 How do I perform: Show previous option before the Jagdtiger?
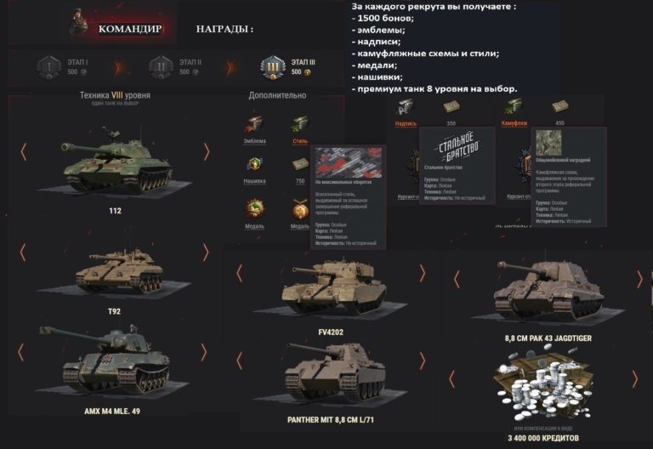point(457,279)
